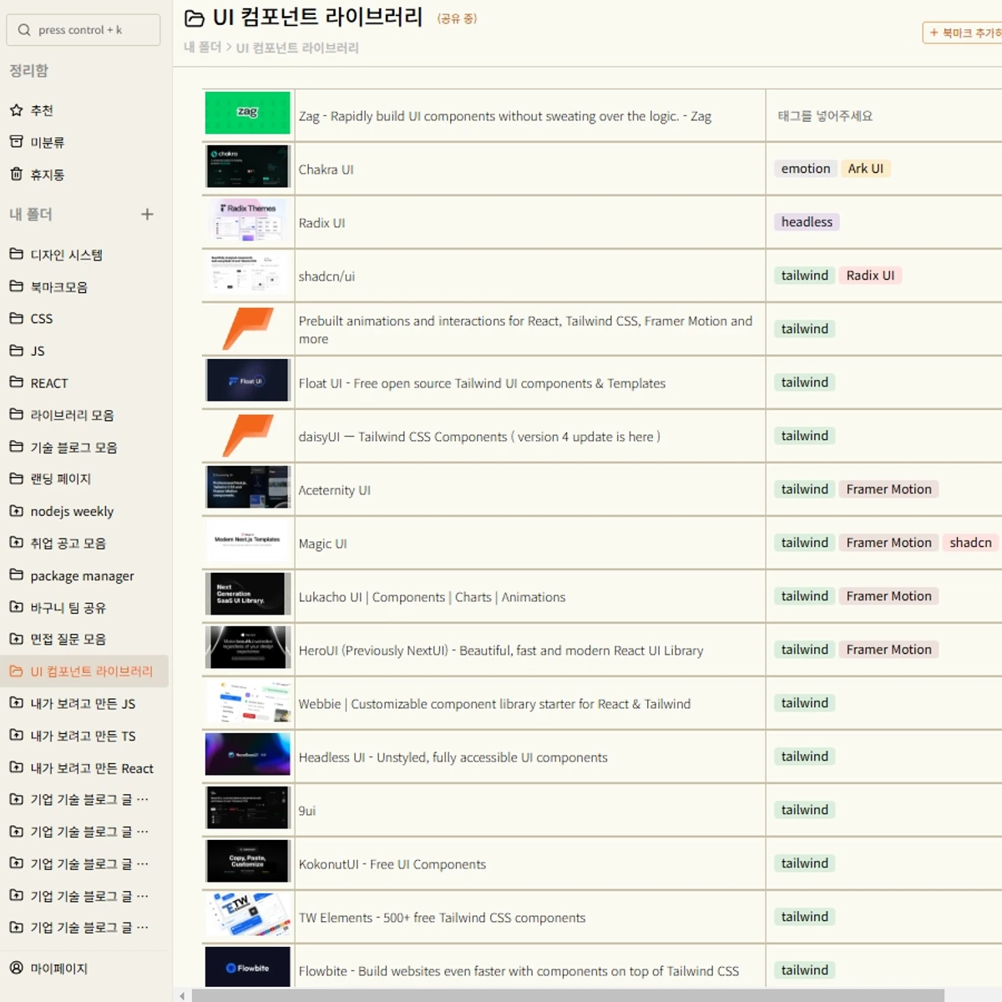
Task: Click the 디자인 시스템 folder icon
Action: point(16,254)
